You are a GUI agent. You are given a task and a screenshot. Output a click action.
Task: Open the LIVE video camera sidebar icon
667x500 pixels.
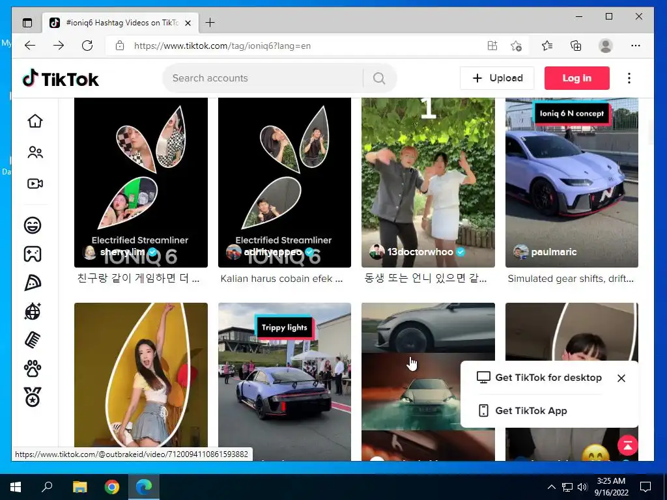click(35, 184)
